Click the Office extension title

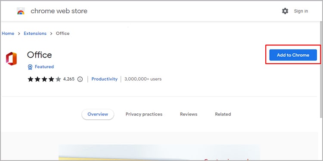(39, 55)
